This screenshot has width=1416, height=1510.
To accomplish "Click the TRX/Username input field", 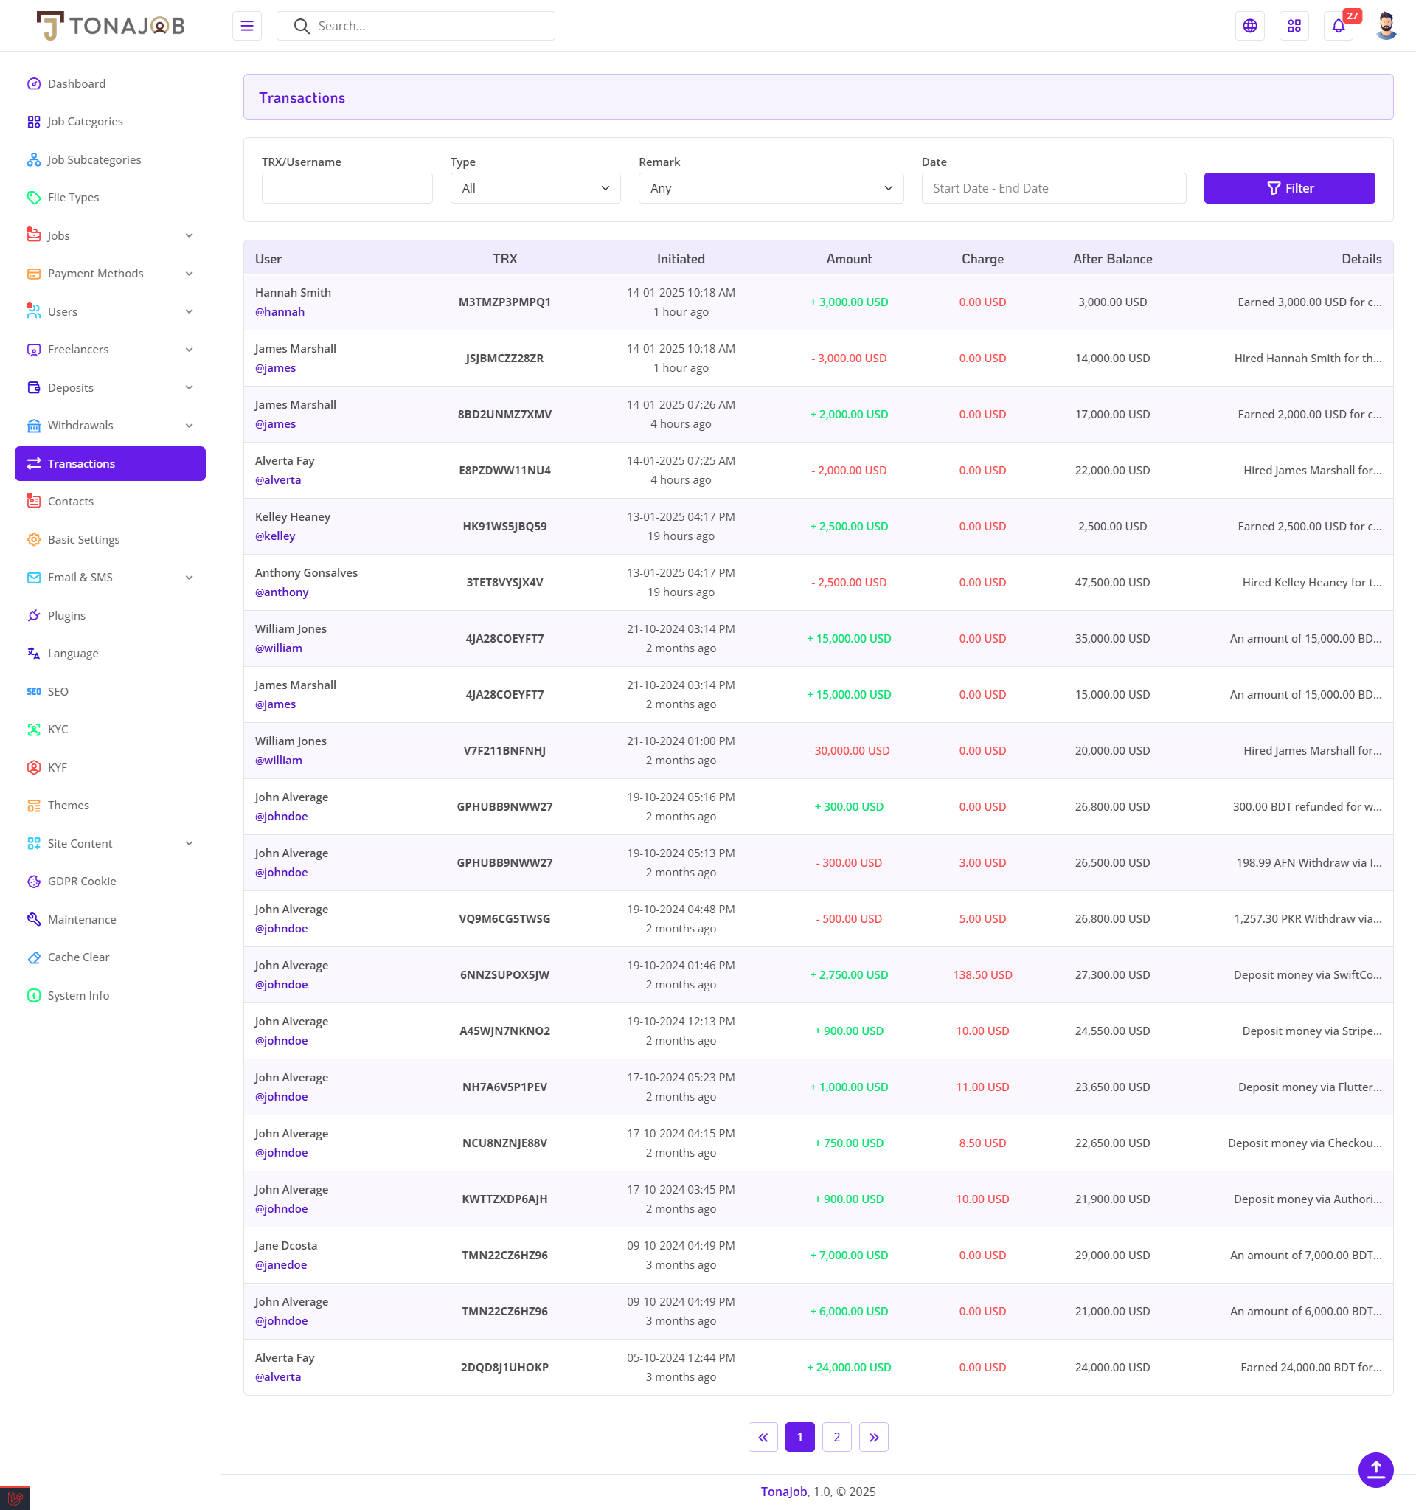I will pyautogui.click(x=347, y=188).
